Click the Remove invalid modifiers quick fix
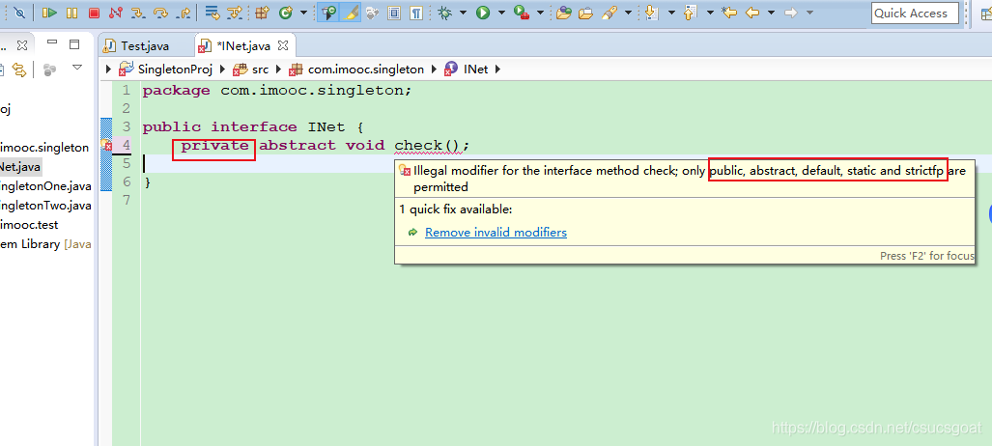The width and height of the screenshot is (992, 446). coord(496,233)
